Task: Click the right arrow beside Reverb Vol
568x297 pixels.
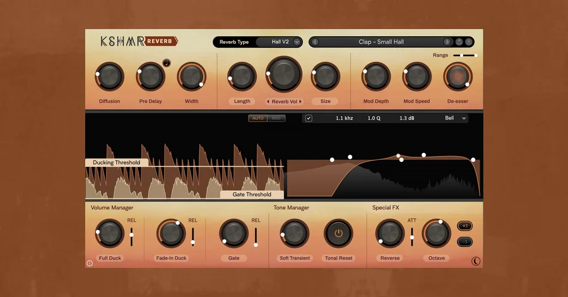Action: pyautogui.click(x=300, y=102)
